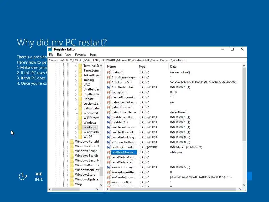This screenshot has height=202, width=269.
Task: Sort values by the Type column header
Action: [x=153, y=67]
